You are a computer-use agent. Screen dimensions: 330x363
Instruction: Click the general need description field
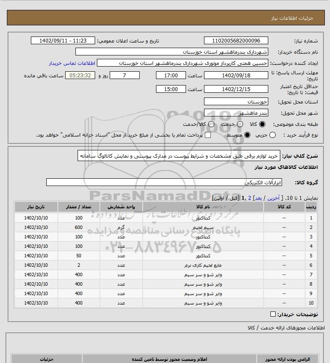(179, 156)
